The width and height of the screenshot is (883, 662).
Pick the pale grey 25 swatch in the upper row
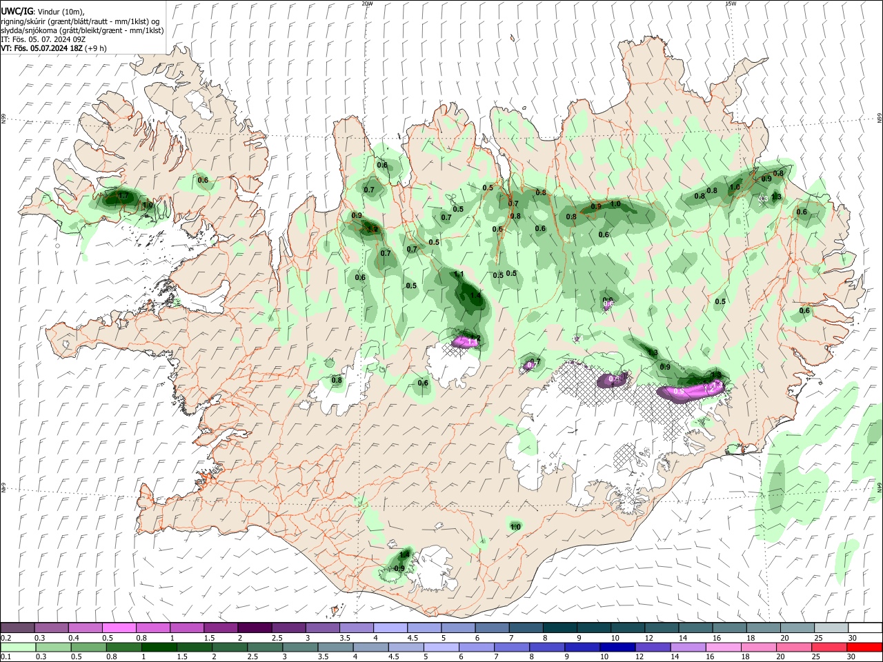point(831,628)
